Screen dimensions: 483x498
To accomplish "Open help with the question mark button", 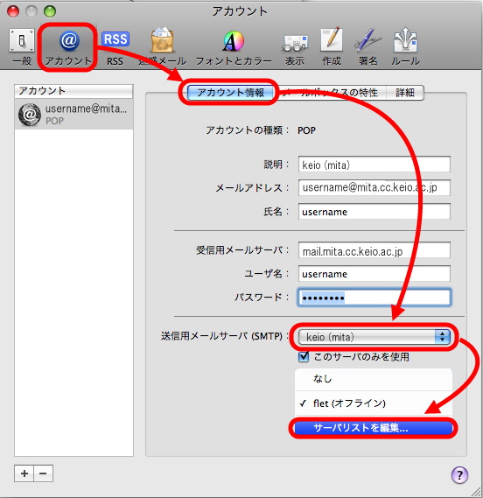I will coord(459,475).
